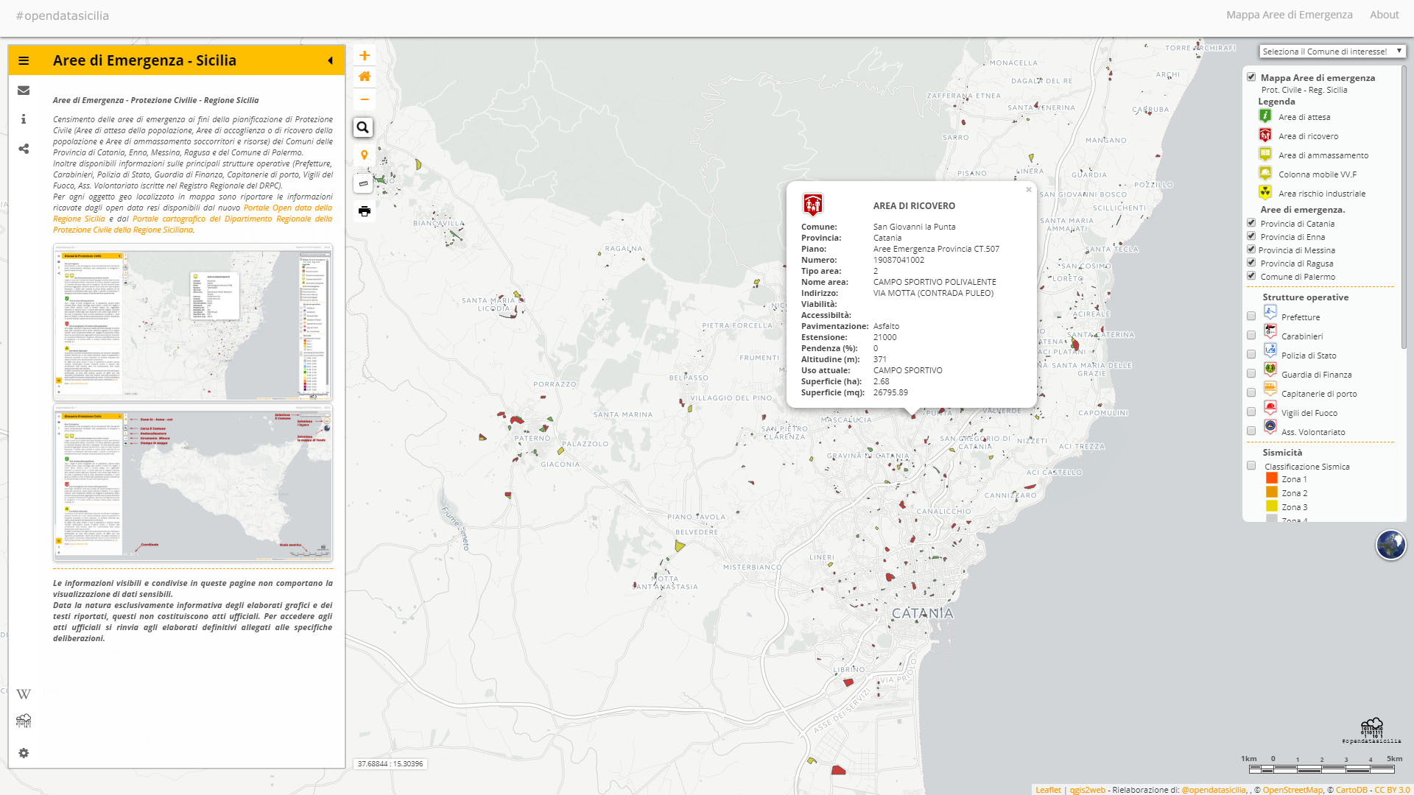Reset map view with home icon
Screen dimensions: 1414x795
(365, 77)
